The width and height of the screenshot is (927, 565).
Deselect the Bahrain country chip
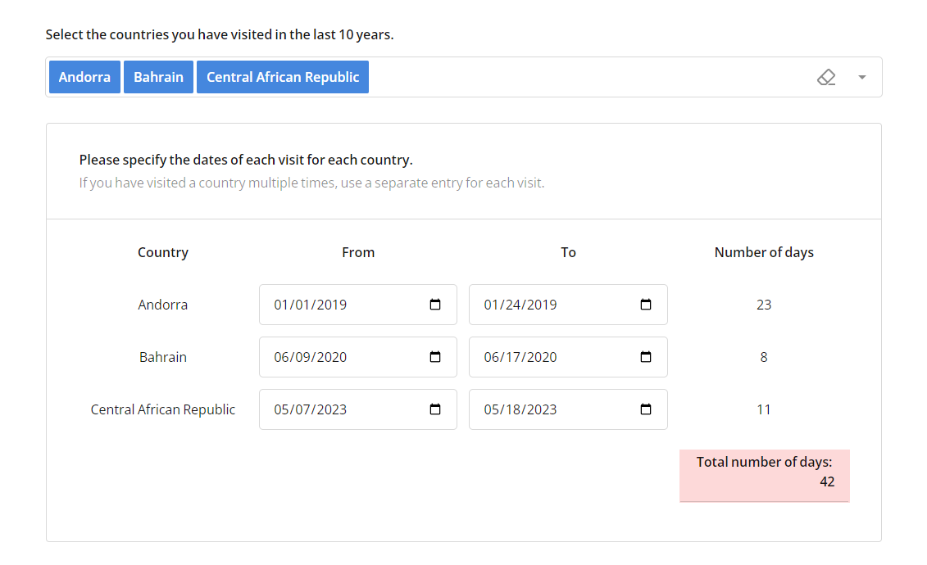pos(158,76)
